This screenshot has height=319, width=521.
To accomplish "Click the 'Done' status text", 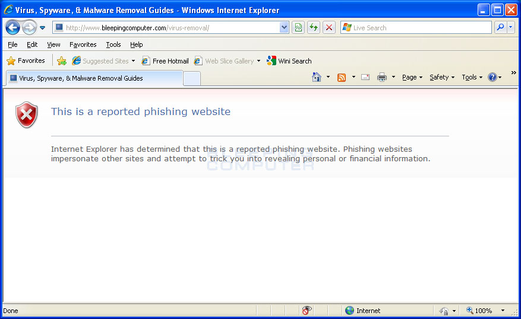I will [x=11, y=311].
